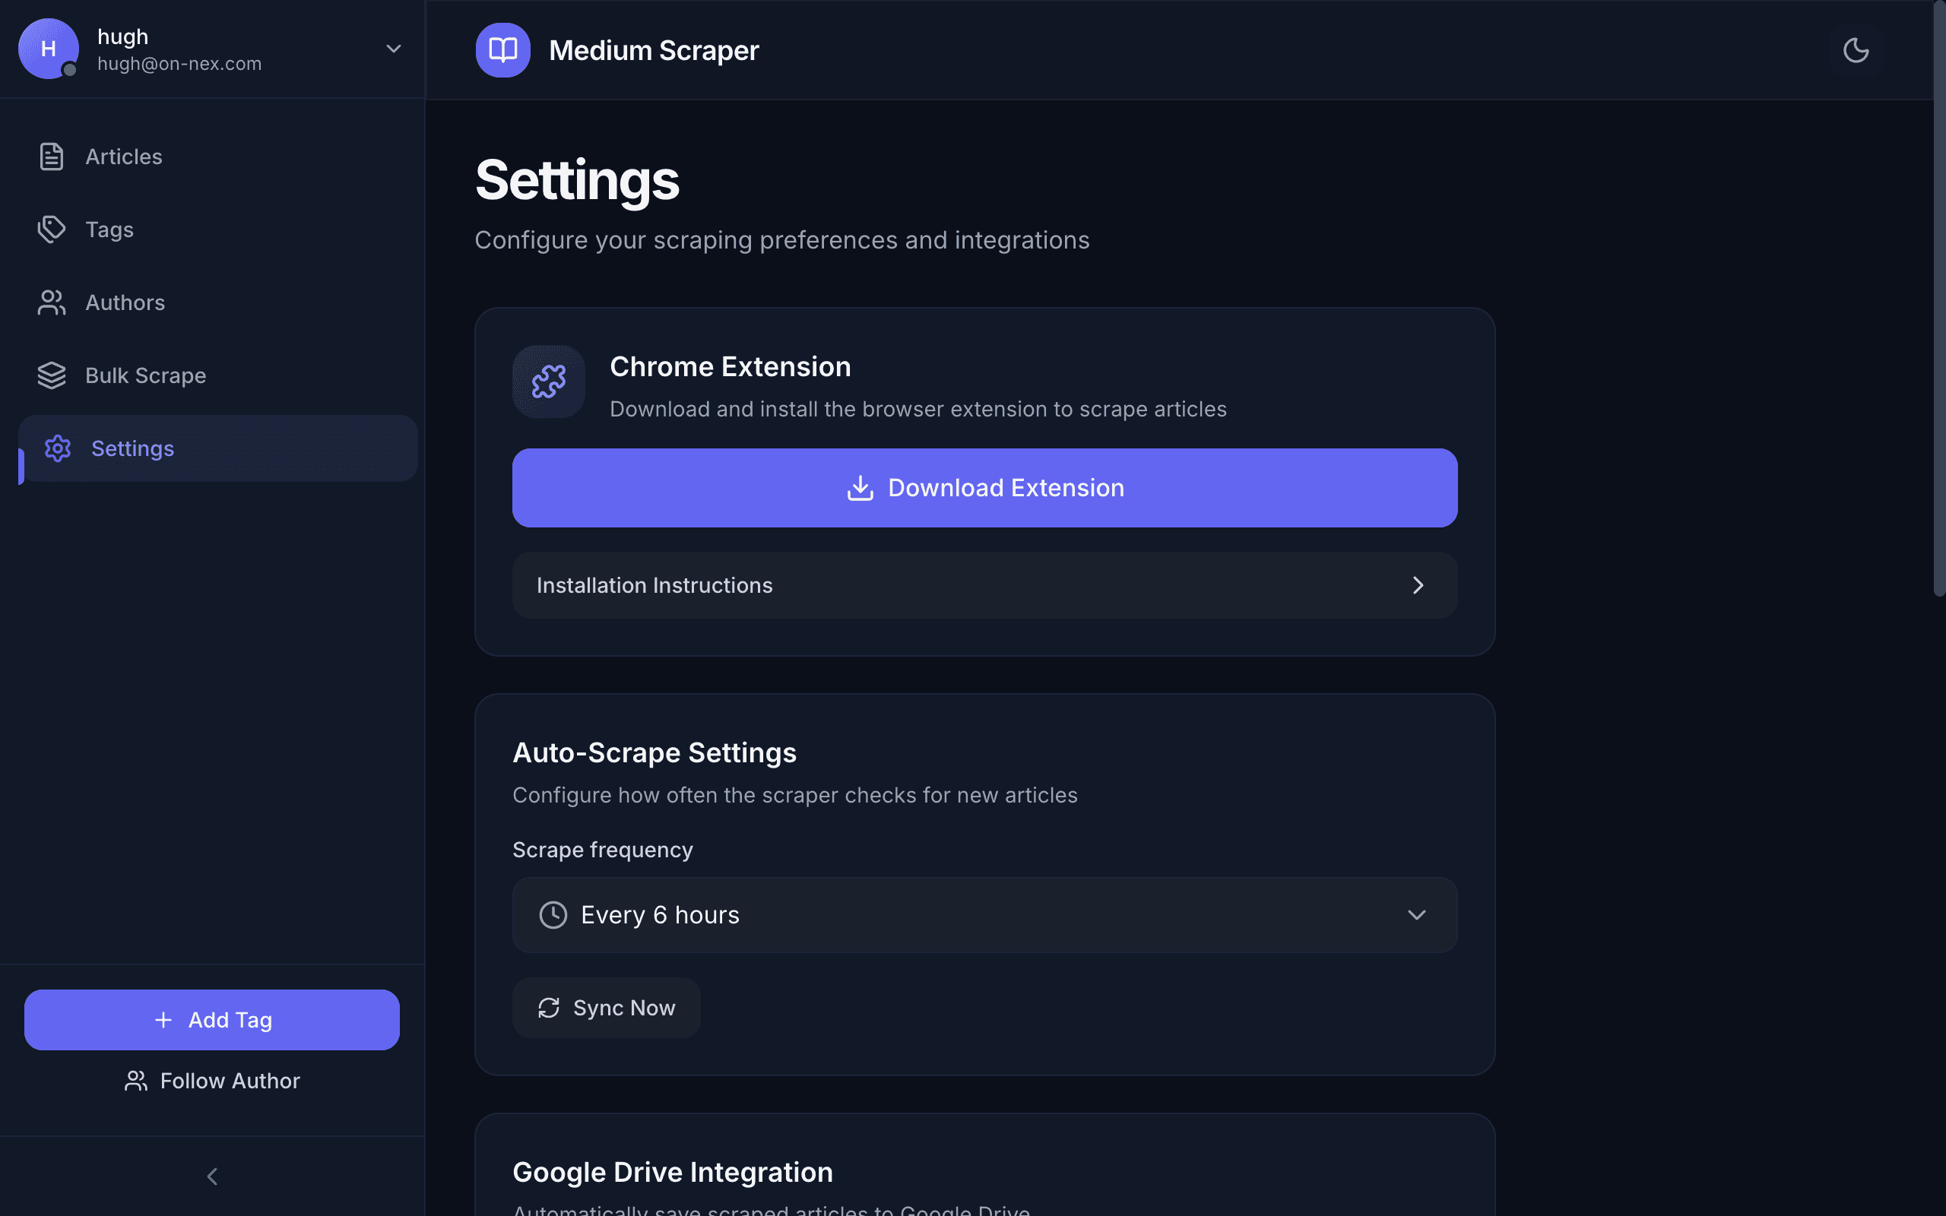Click the Medium Scraper book logo icon
1946x1216 pixels.
tap(502, 50)
